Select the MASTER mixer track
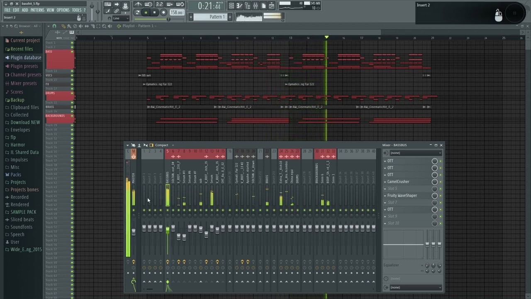This screenshot has width=531, height=299. pos(133,179)
